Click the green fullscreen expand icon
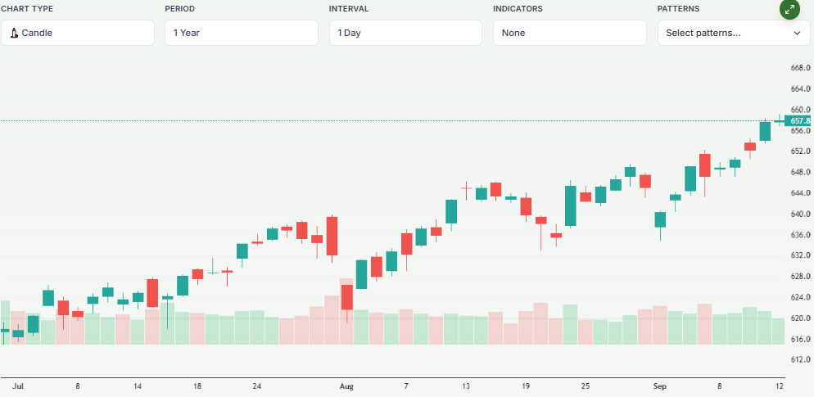Image resolution: width=814 pixels, height=397 pixels. point(789,10)
